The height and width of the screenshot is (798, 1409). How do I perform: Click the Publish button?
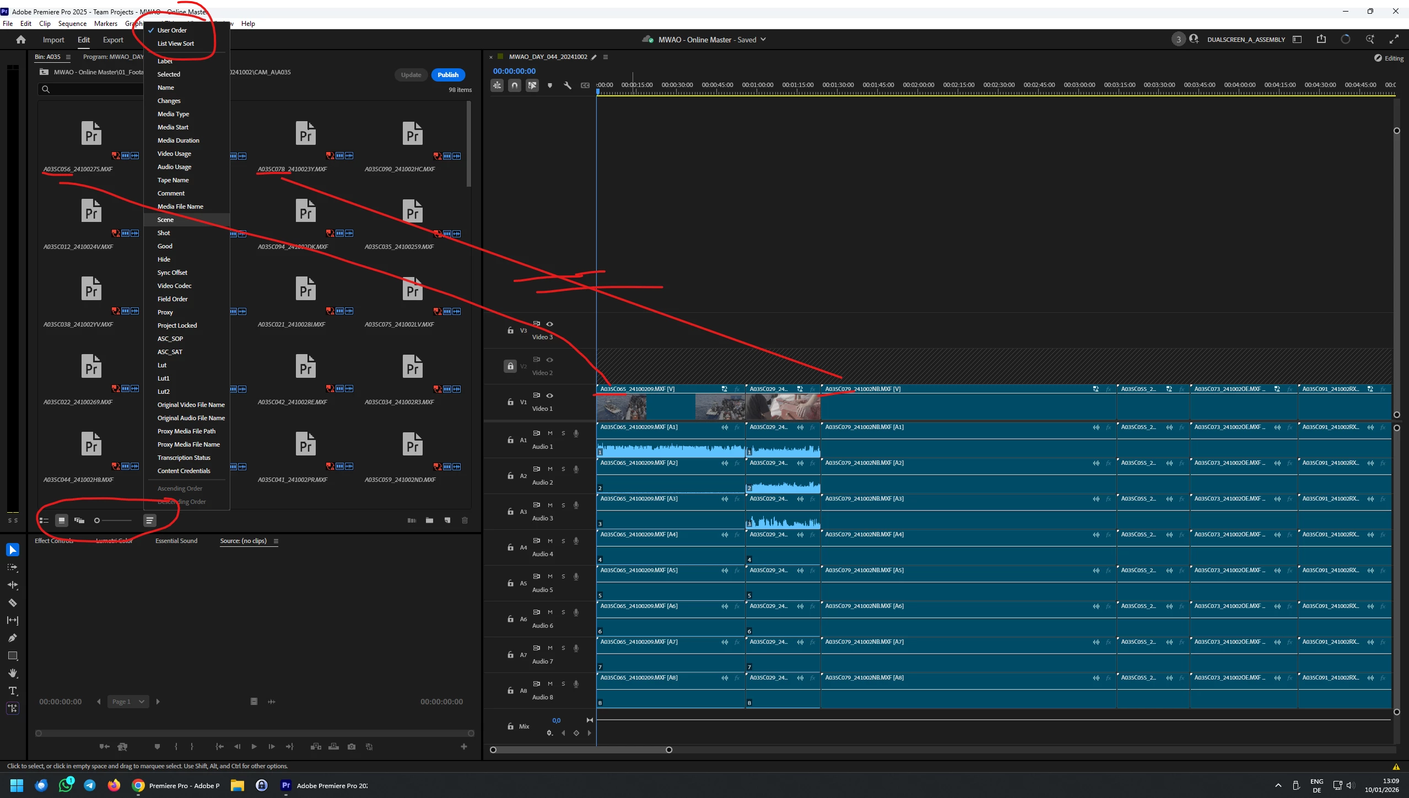coord(448,75)
